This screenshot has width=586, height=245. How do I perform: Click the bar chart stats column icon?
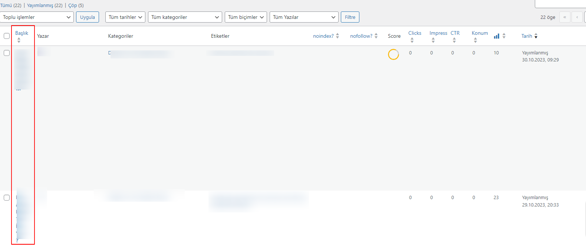(496, 36)
